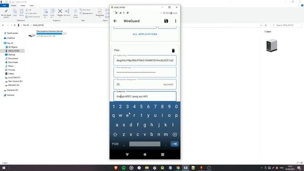Click New item in File Explorer ribbon

click(85, 10)
